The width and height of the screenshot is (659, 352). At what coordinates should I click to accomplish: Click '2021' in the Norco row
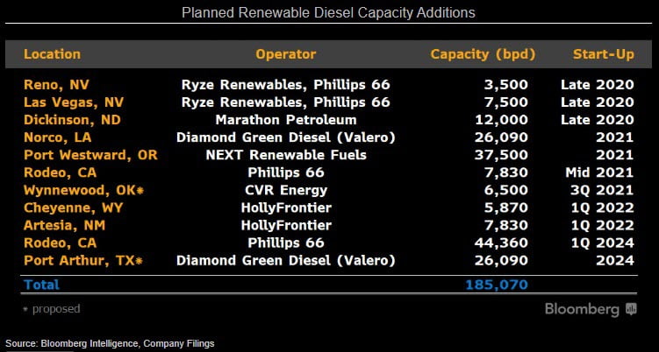[x=615, y=137]
